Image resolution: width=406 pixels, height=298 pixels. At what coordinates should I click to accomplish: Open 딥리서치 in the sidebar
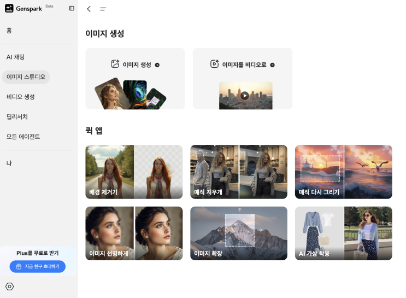coord(17,117)
